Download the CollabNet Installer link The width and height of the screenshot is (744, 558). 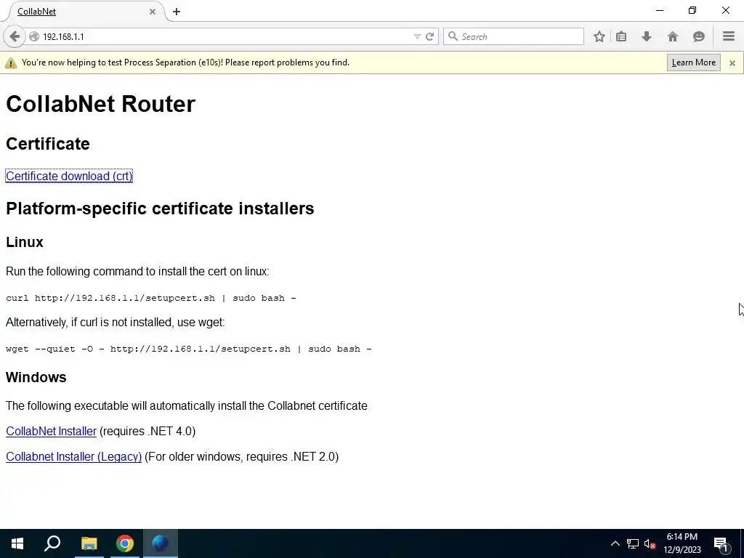pos(52,432)
